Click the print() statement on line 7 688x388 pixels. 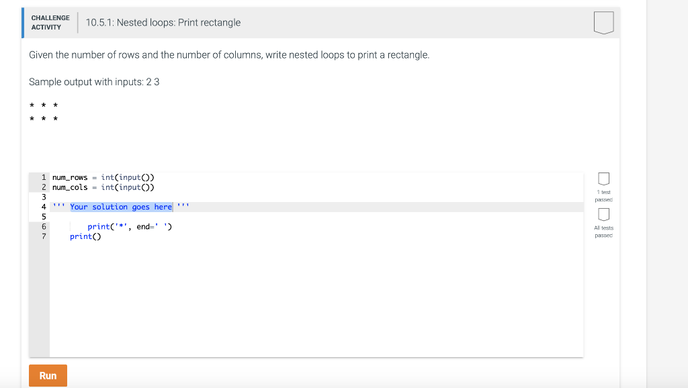(x=85, y=236)
